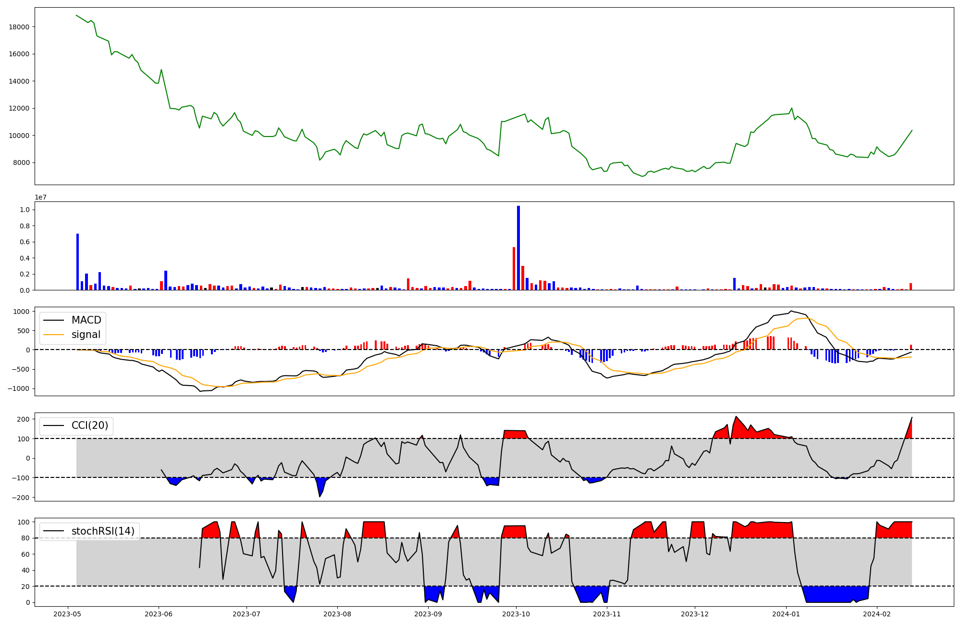Click the 2023-12 x-axis date label

coord(695,614)
